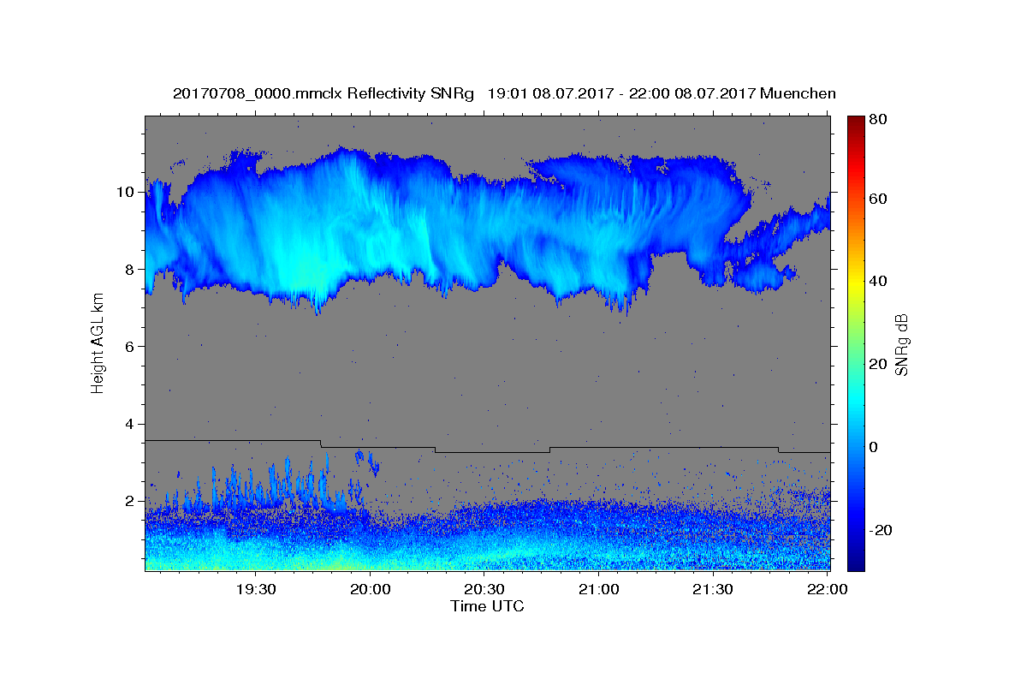
Task: Click the 20:30 time tick label
Action: (484, 589)
